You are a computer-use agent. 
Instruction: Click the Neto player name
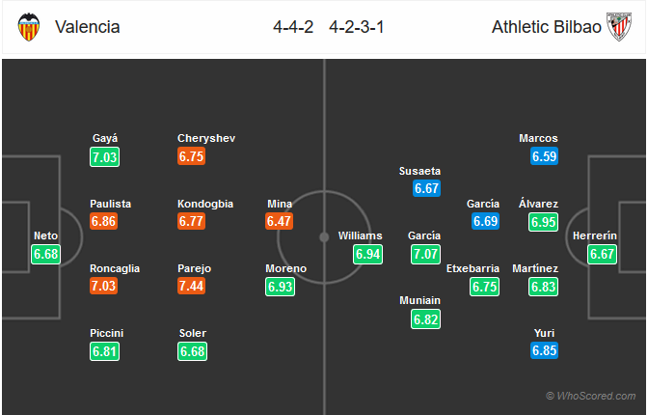46,235
